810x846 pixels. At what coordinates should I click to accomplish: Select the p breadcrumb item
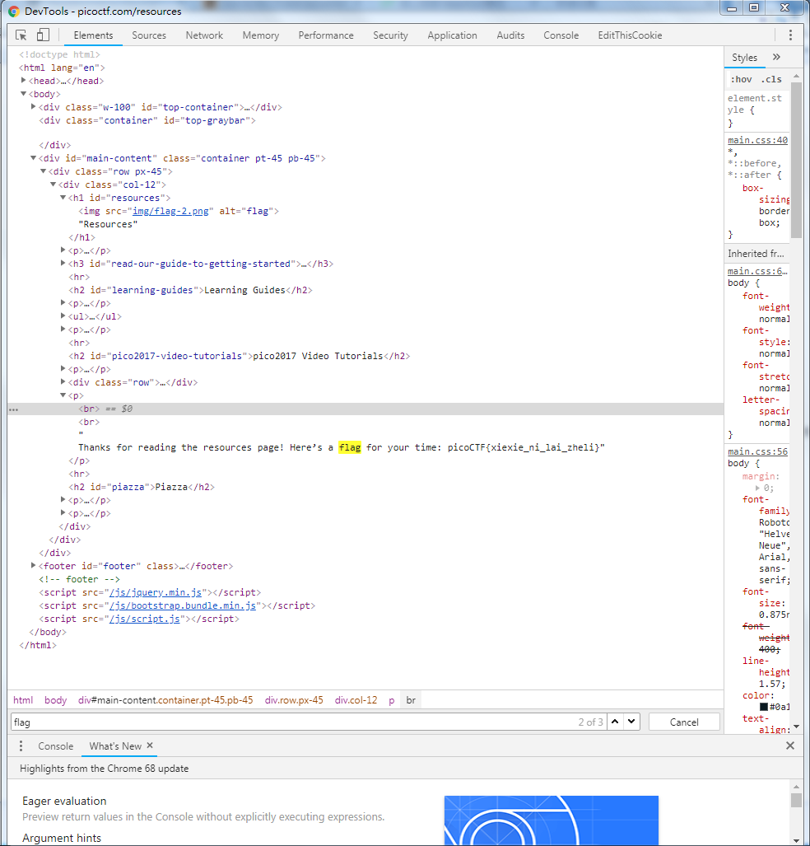pyautogui.click(x=392, y=700)
